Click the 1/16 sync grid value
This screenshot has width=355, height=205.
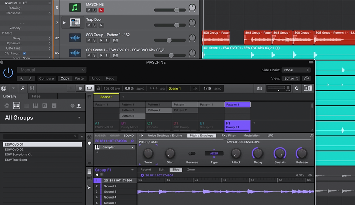click(207, 88)
